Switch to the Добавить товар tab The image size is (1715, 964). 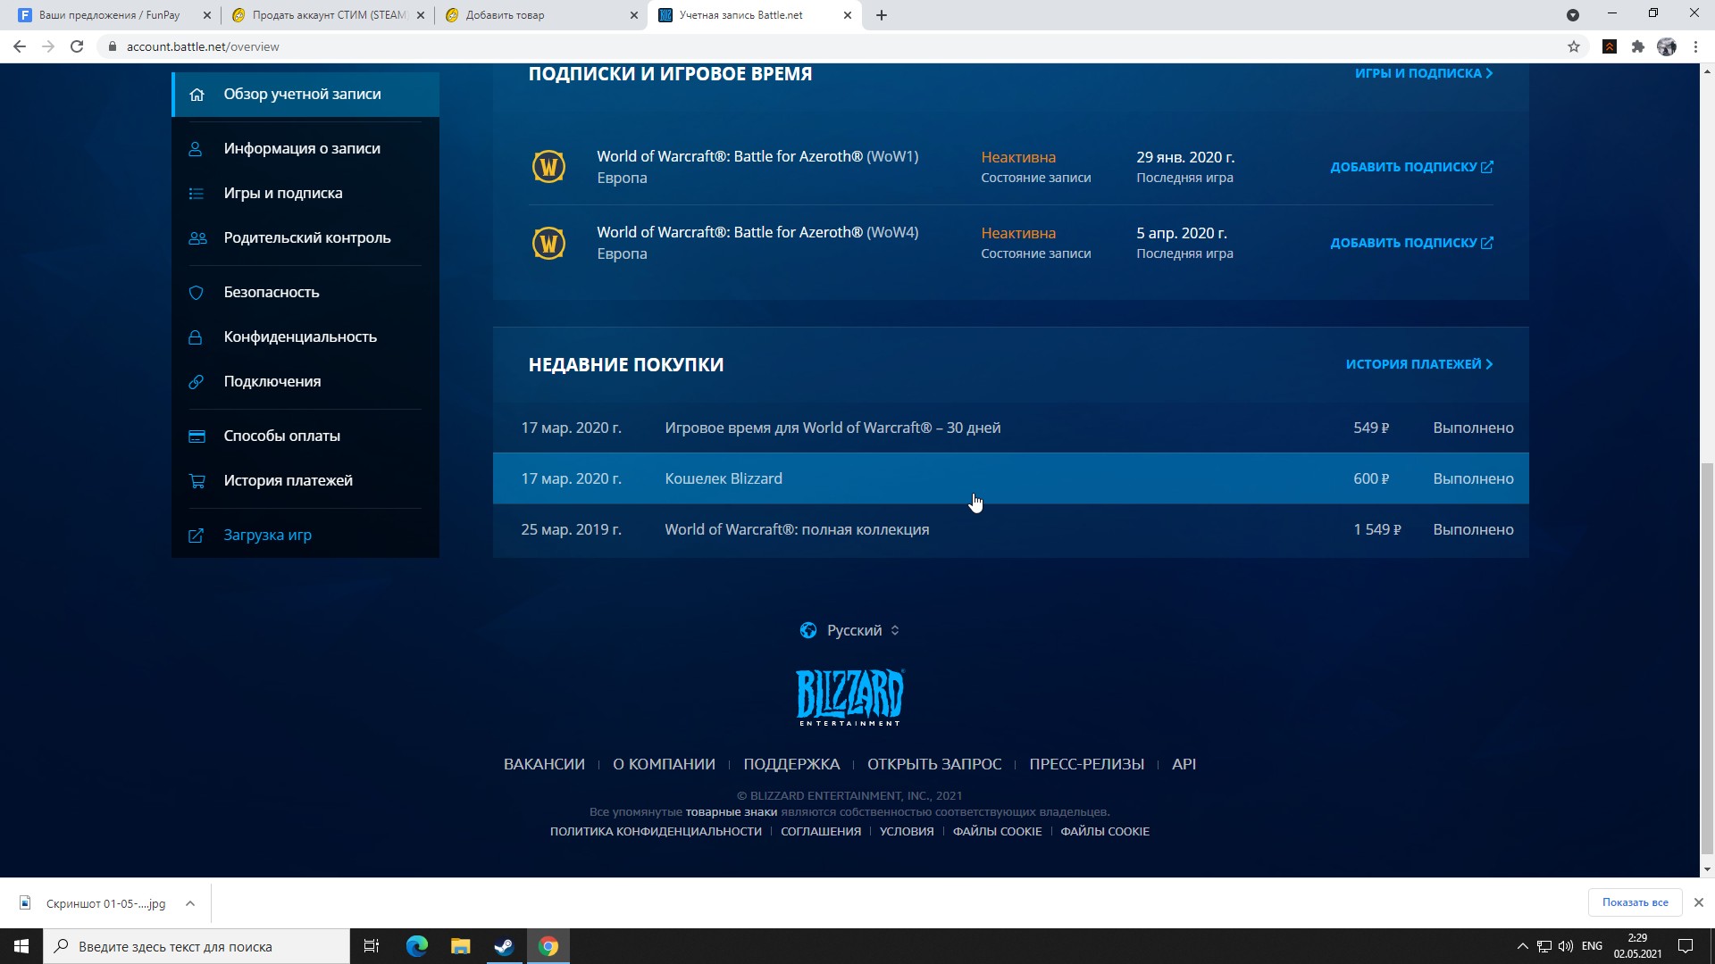(x=541, y=15)
